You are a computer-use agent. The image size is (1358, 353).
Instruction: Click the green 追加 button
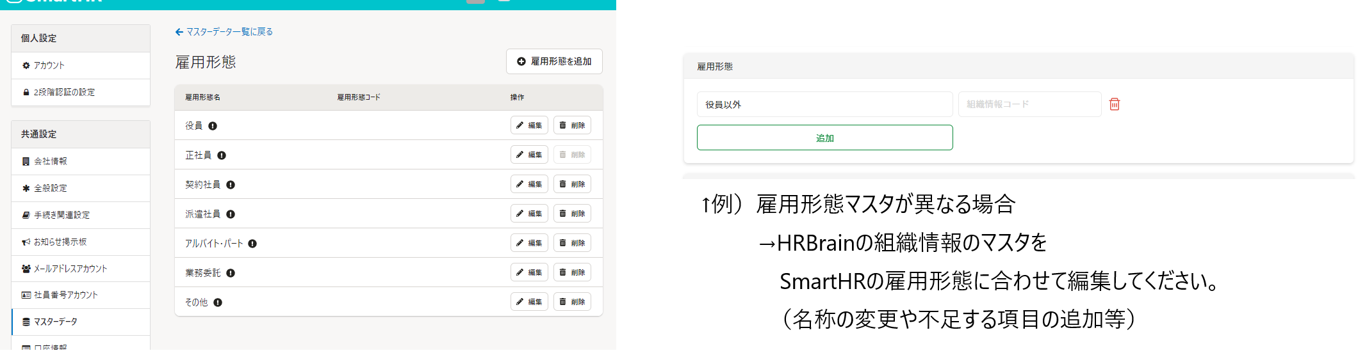825,137
